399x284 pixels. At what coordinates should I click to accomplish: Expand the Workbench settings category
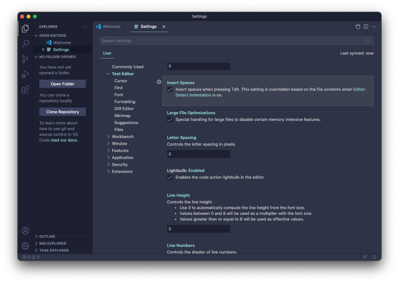(108, 136)
